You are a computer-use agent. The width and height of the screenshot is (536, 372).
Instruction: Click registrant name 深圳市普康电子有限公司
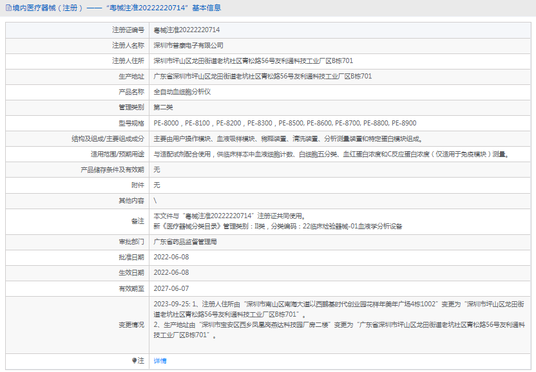[x=188, y=46]
